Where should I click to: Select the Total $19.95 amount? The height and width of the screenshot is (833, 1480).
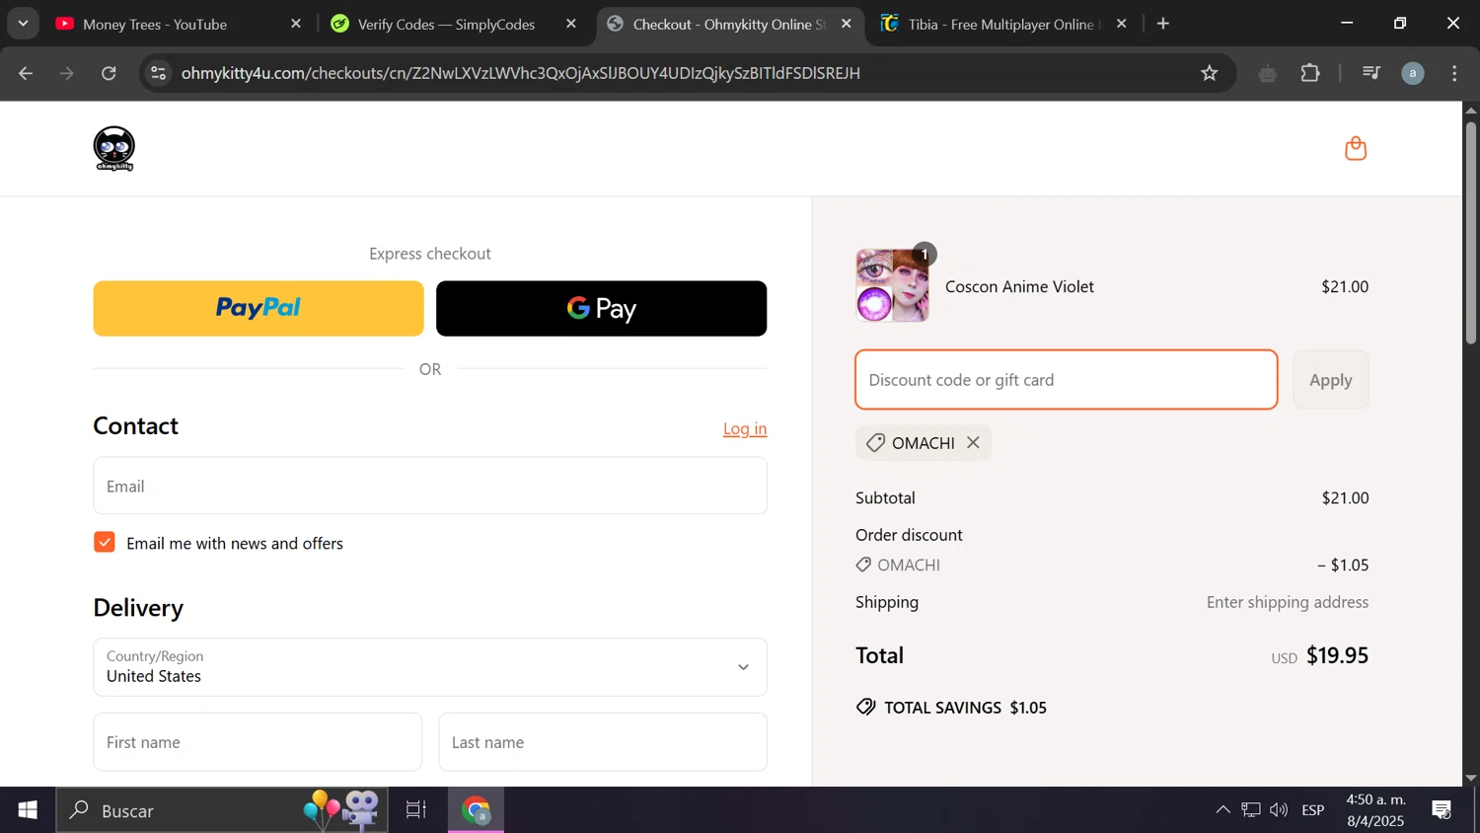(x=1337, y=655)
